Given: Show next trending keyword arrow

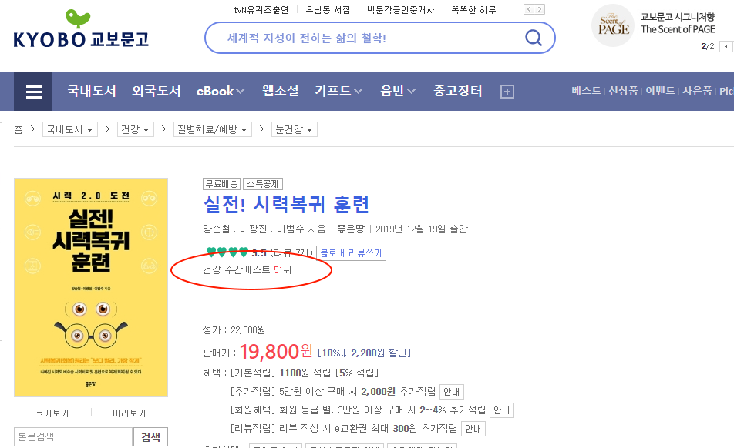Looking at the screenshot, I should pyautogui.click(x=540, y=9).
